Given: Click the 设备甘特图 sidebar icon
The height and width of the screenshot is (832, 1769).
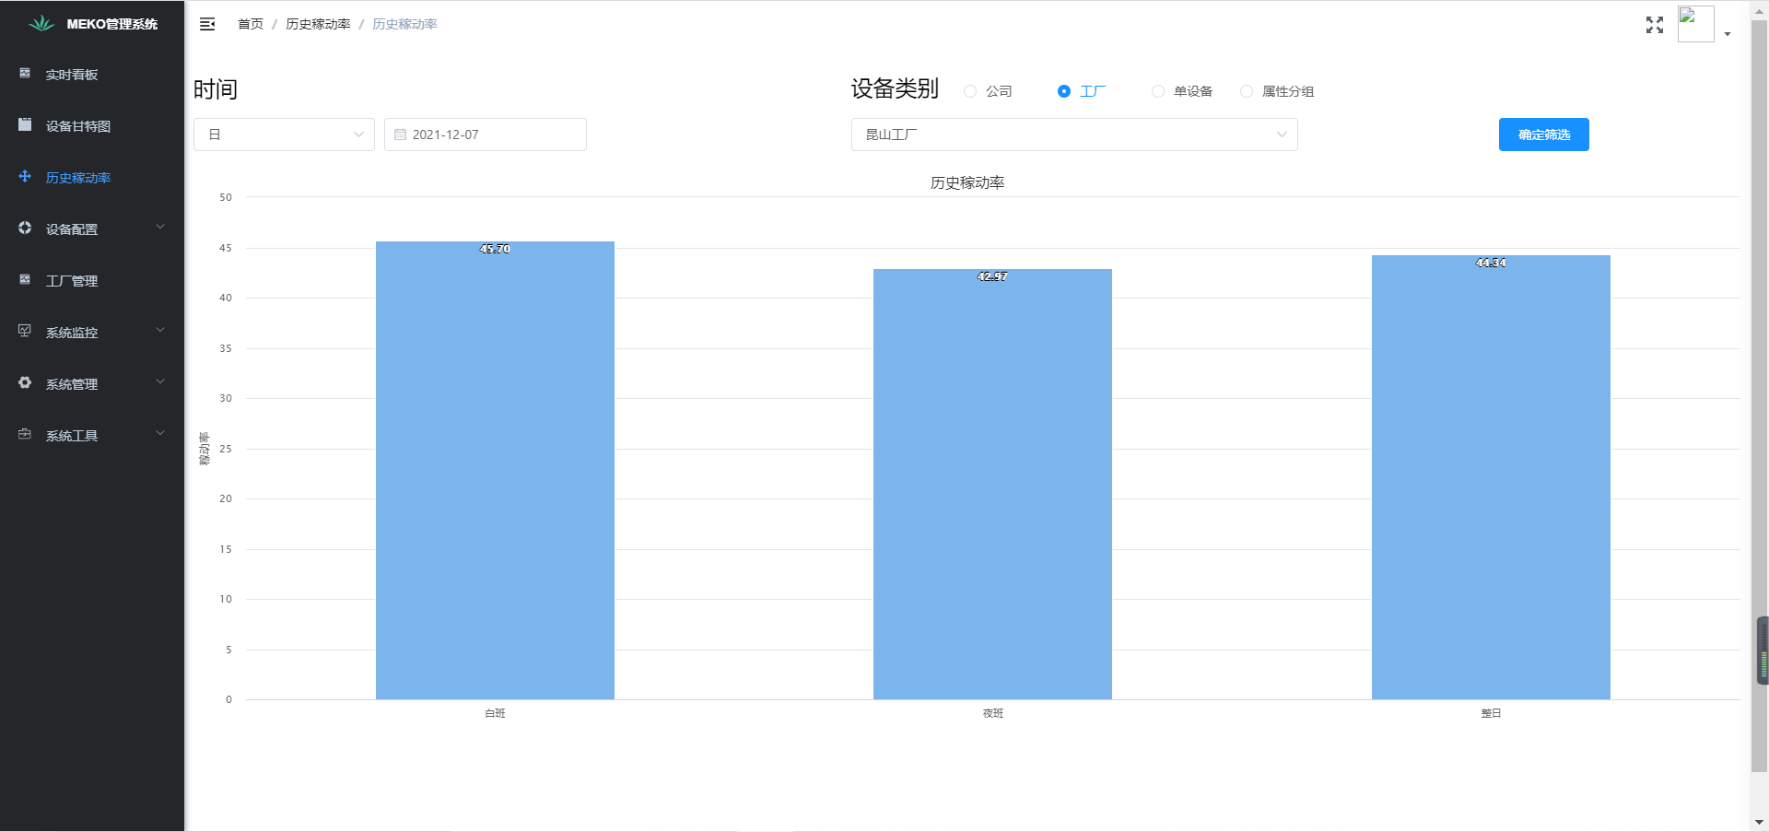Looking at the screenshot, I should 25,125.
